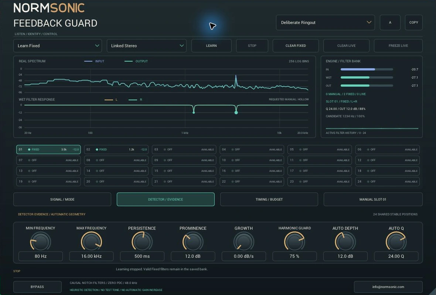Click the 12.0 dB prominence value field

193,256
